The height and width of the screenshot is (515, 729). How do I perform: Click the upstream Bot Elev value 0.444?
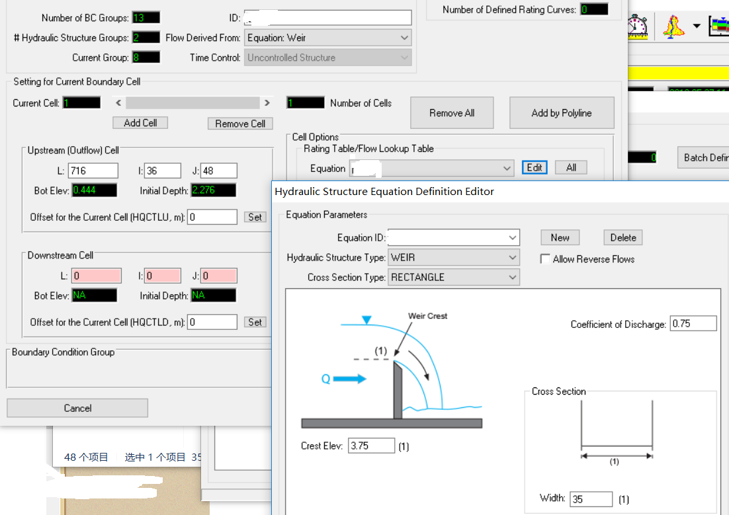click(x=95, y=190)
